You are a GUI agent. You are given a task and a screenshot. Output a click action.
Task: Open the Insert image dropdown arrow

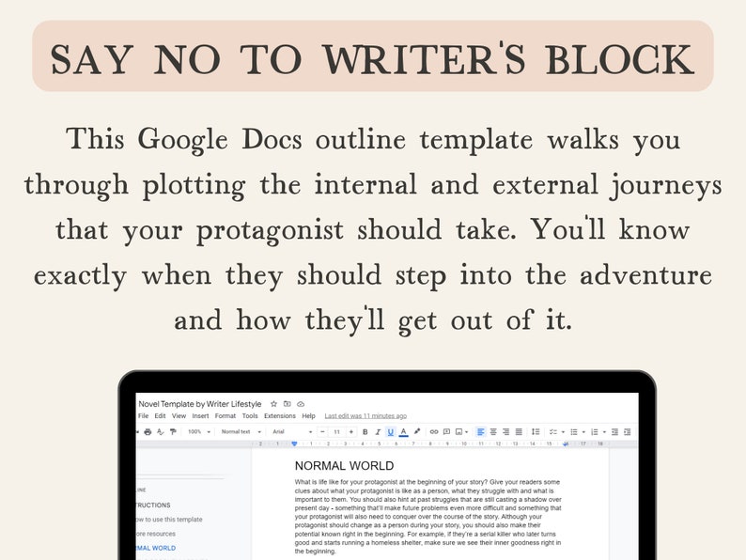467,432
